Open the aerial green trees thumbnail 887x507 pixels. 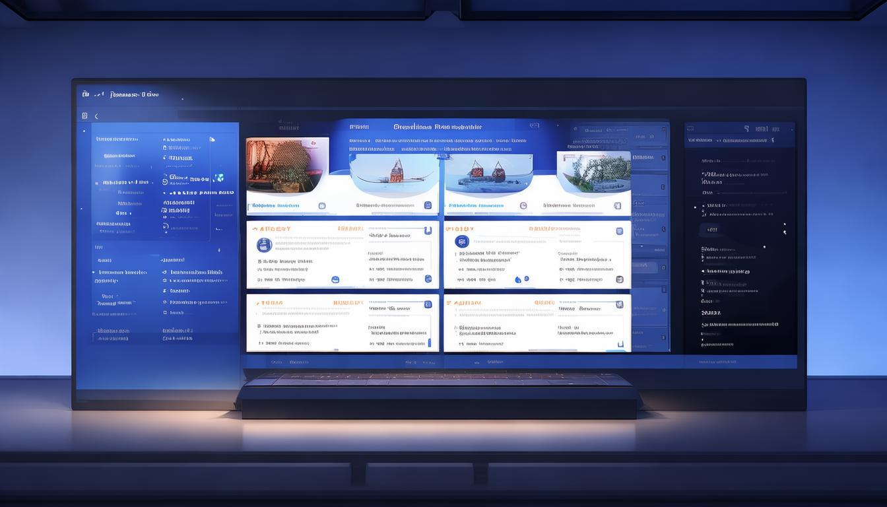[x=594, y=172]
